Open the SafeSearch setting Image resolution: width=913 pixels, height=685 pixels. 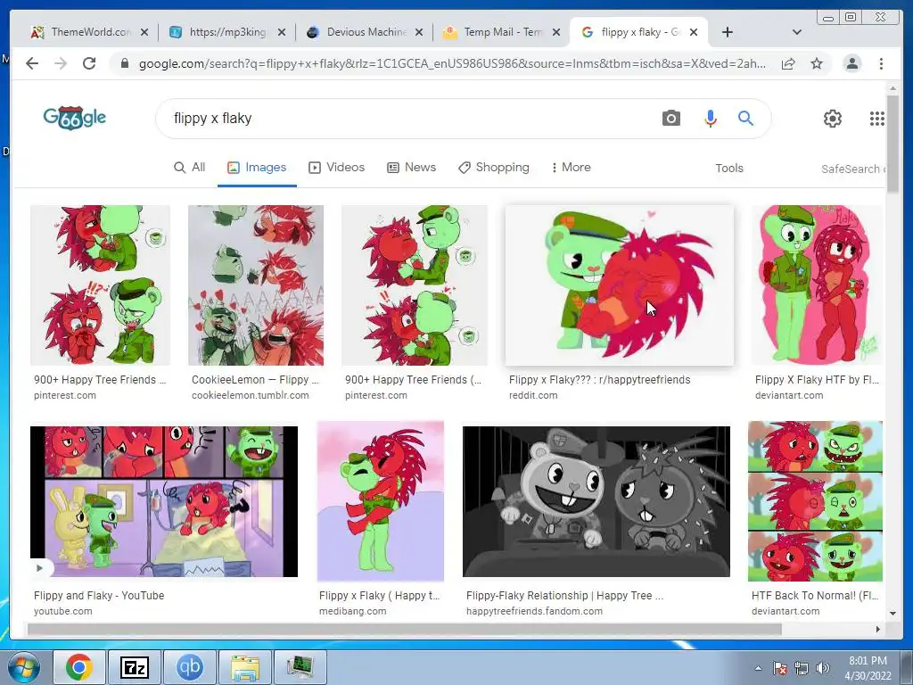pyautogui.click(x=851, y=169)
